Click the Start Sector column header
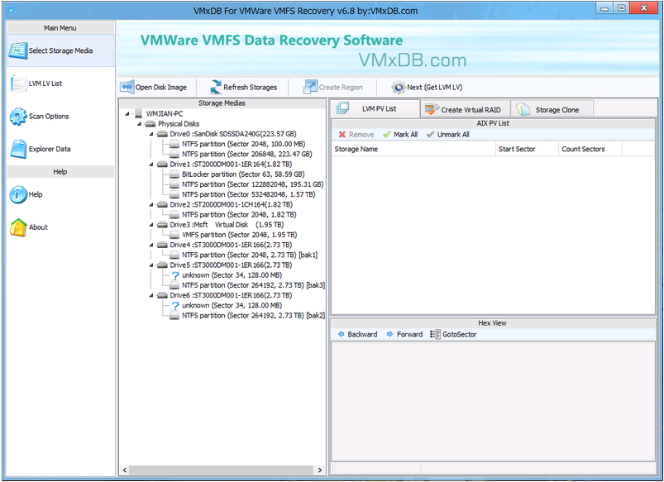 pos(527,149)
